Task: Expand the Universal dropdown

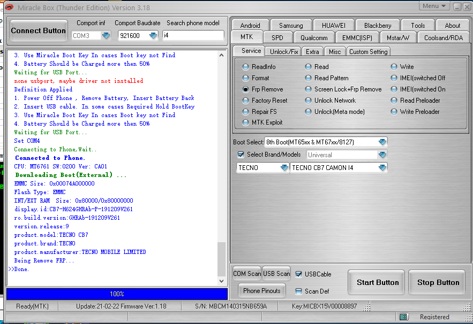Action: [x=382, y=155]
